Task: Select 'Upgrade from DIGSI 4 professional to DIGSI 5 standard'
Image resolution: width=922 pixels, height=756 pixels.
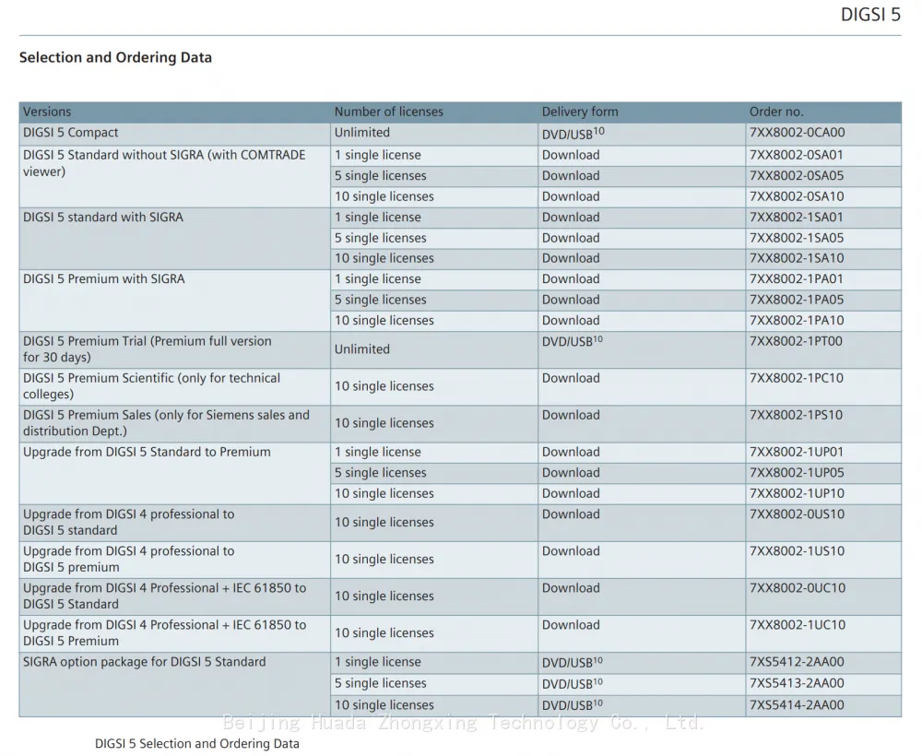Action: point(174,523)
